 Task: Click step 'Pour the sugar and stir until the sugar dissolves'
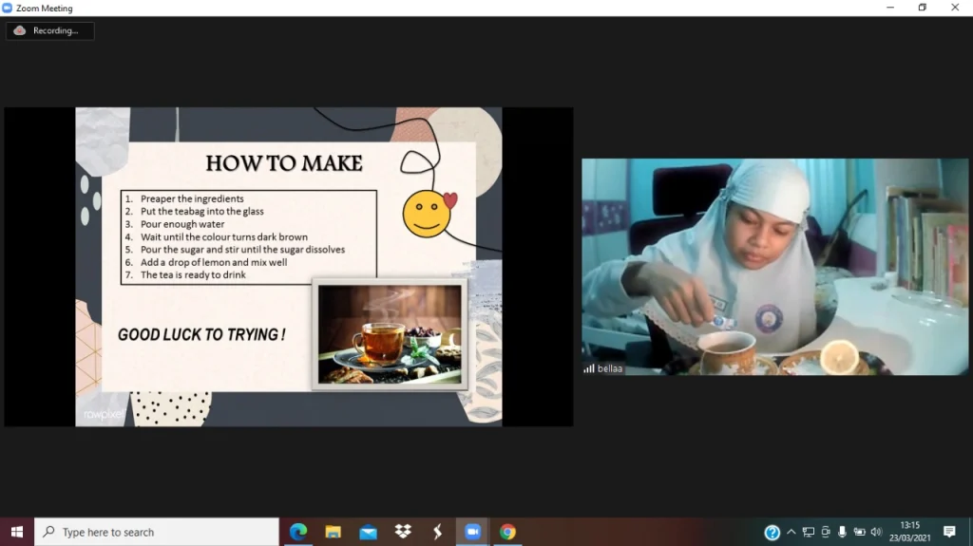242,250
